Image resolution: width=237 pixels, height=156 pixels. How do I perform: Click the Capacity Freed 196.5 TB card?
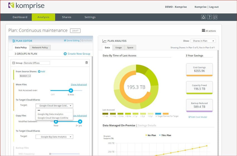[199, 88]
